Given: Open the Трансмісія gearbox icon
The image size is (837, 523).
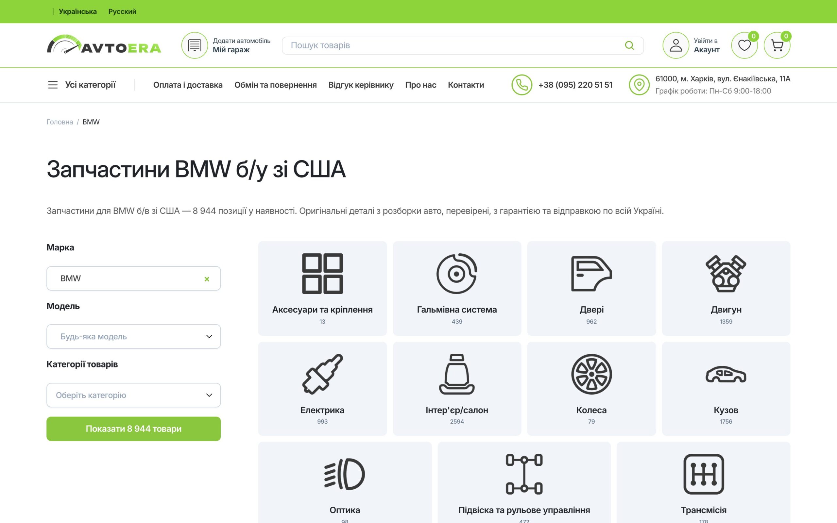Looking at the screenshot, I should [x=704, y=474].
